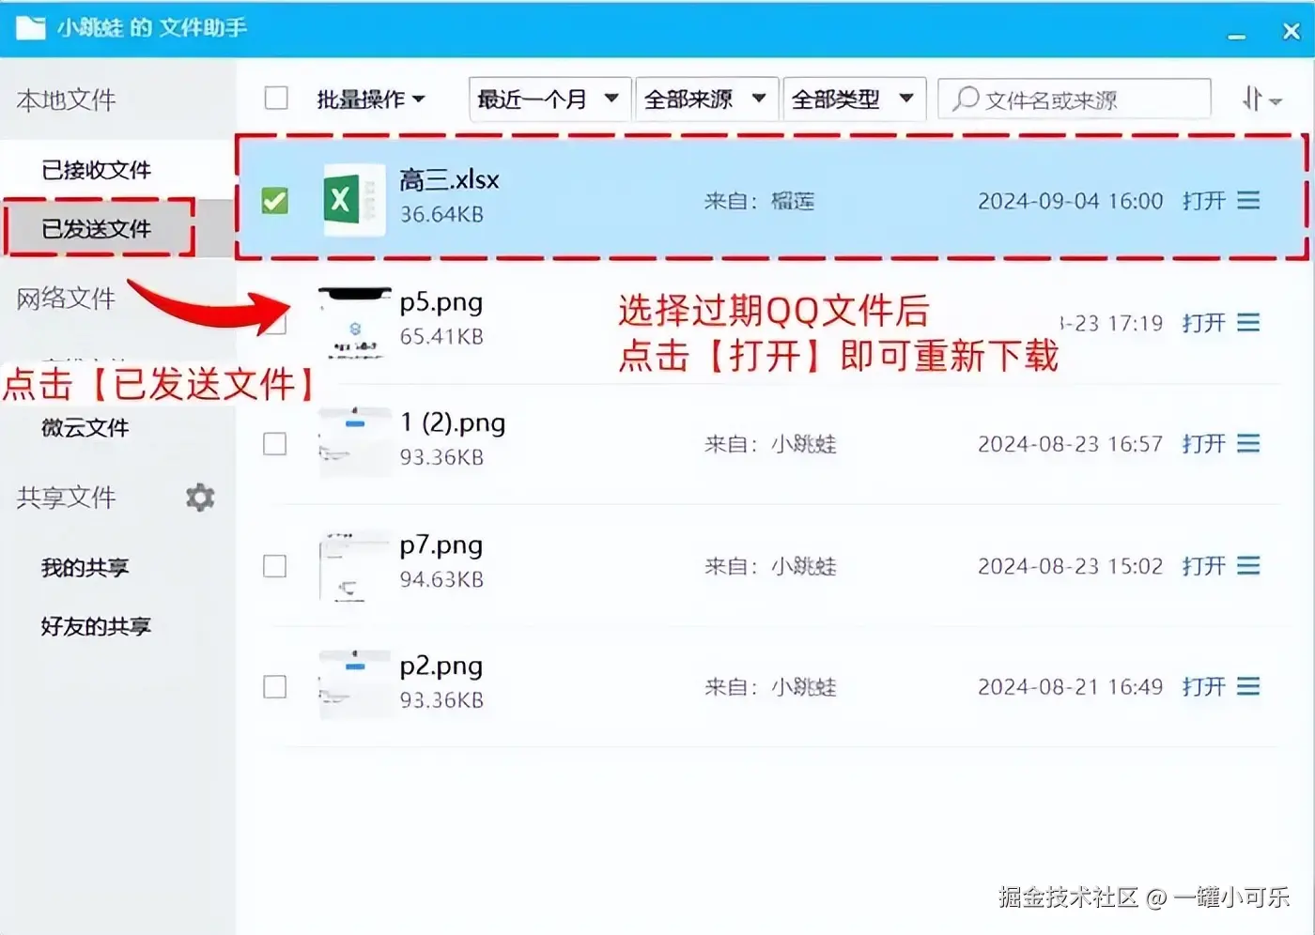Click 打开 for p2.png
Viewport: 1315px width, 935px height.
tap(1204, 687)
